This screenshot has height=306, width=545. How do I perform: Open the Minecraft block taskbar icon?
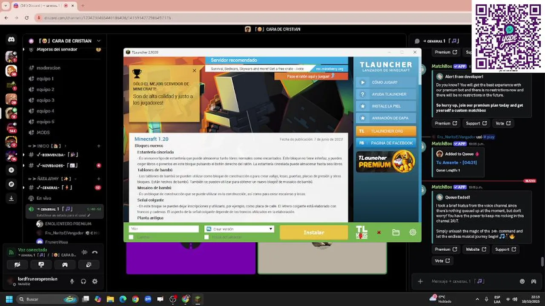[198, 299]
